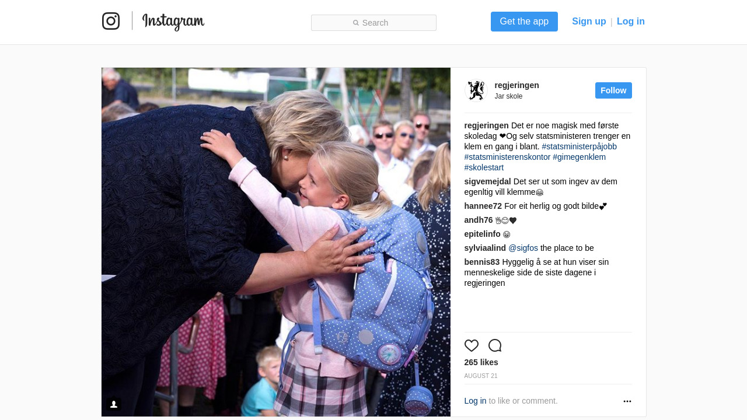Click the Get the app button
Viewport: 747px width, 420px height.
pos(524,22)
